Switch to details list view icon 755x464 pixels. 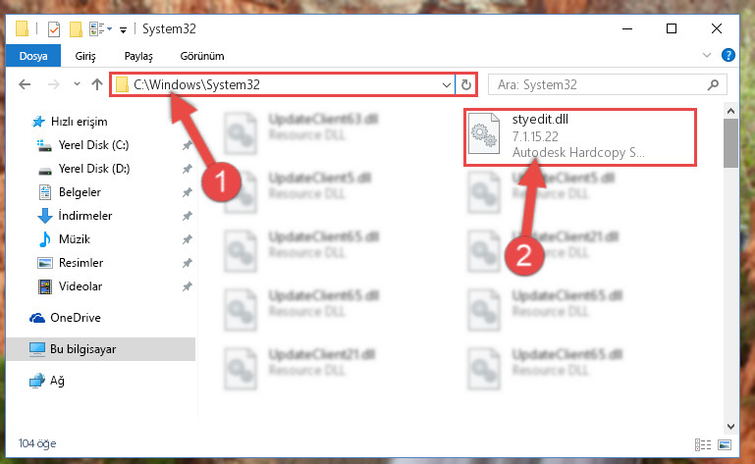[703, 444]
